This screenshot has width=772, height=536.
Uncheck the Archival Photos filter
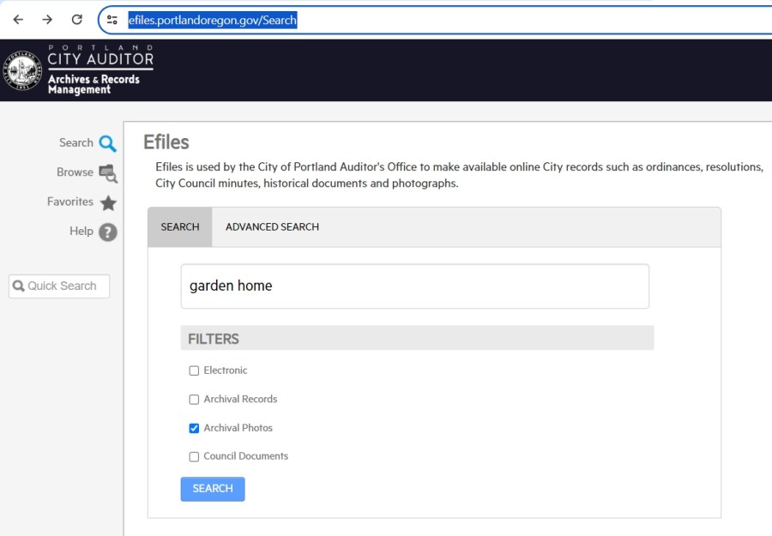[x=194, y=427]
